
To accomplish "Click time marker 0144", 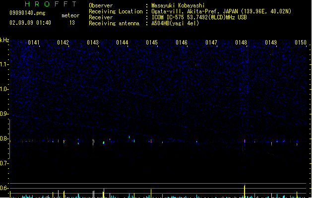I will 122,43.
